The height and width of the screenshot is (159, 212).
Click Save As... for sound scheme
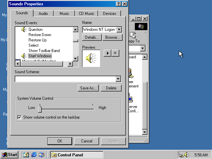point(88,88)
